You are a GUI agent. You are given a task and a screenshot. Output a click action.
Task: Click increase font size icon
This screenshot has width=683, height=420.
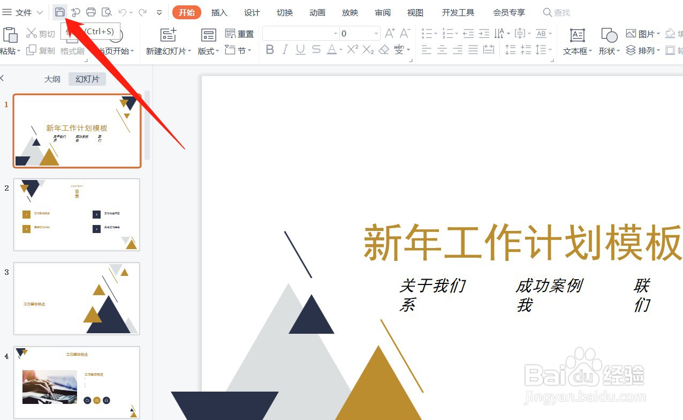pyautogui.click(x=390, y=33)
